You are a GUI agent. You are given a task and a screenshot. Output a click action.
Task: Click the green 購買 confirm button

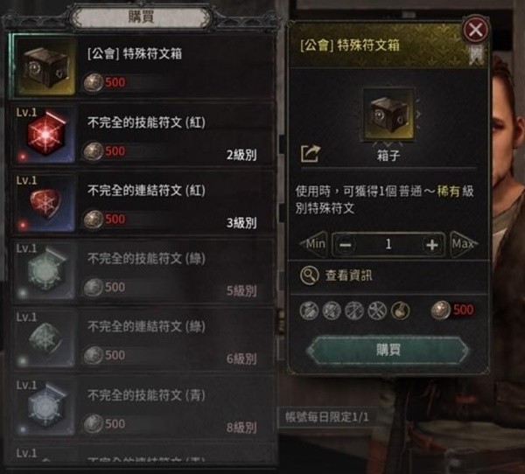pos(388,350)
